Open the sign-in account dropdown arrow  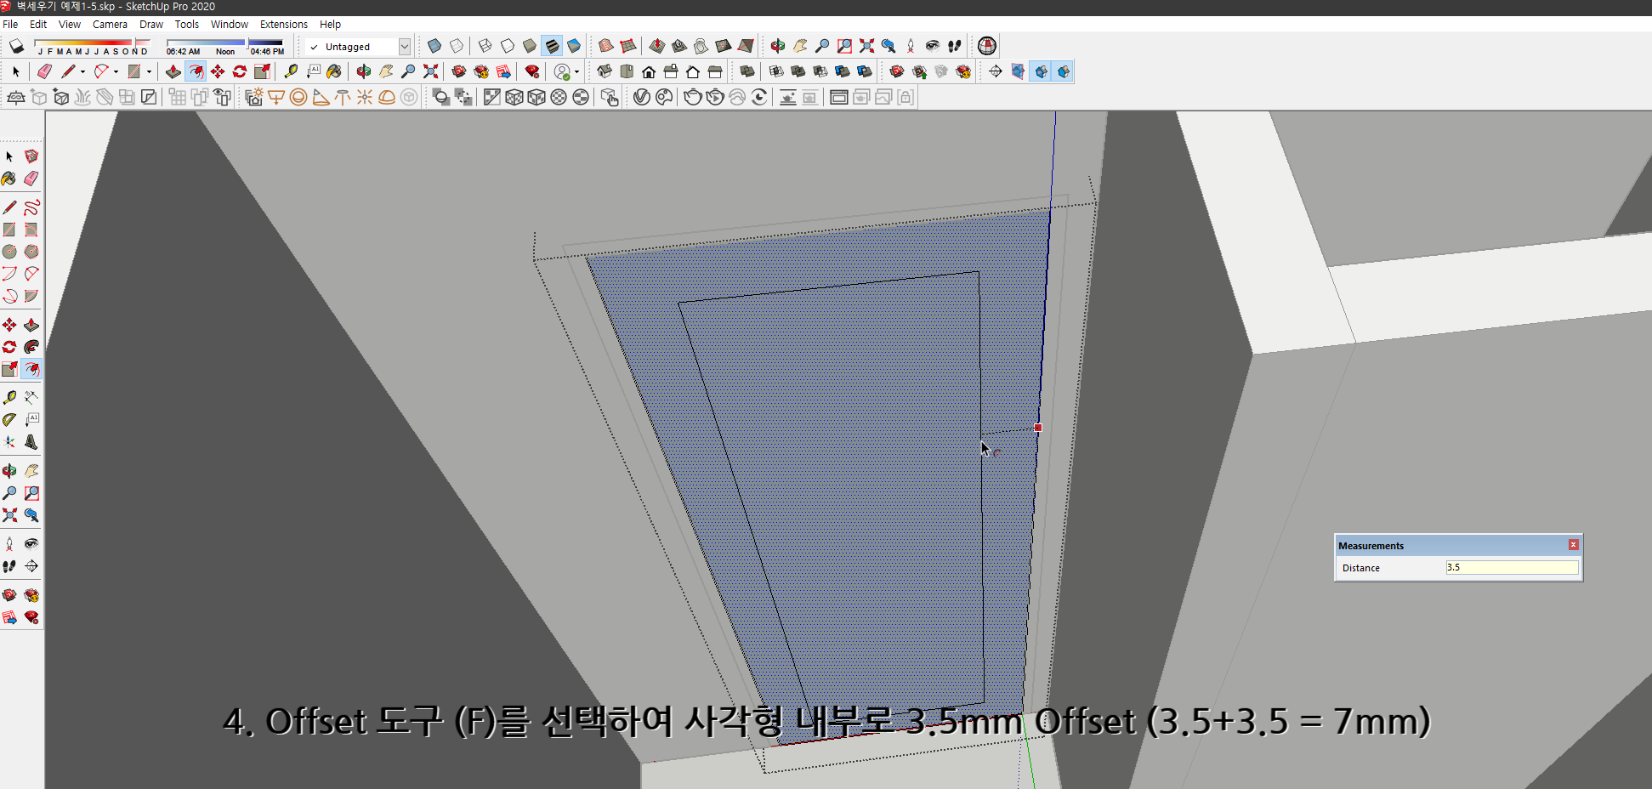click(576, 72)
